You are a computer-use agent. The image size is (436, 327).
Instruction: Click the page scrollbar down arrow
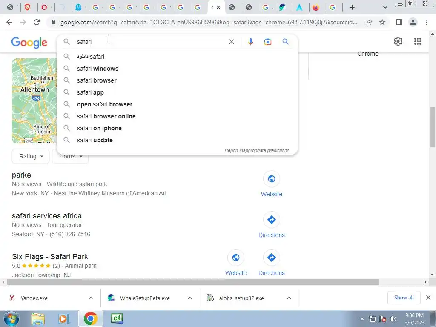pos(433,275)
